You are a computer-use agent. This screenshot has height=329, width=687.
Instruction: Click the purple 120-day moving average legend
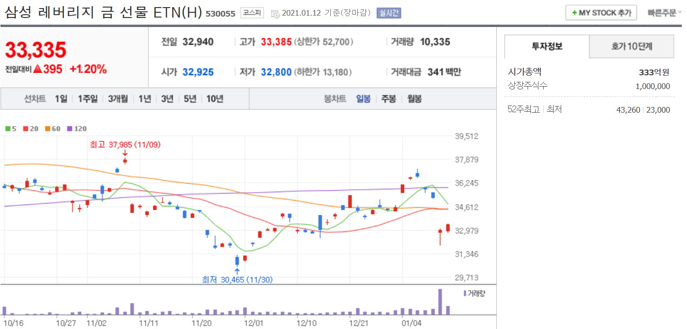coord(76,128)
